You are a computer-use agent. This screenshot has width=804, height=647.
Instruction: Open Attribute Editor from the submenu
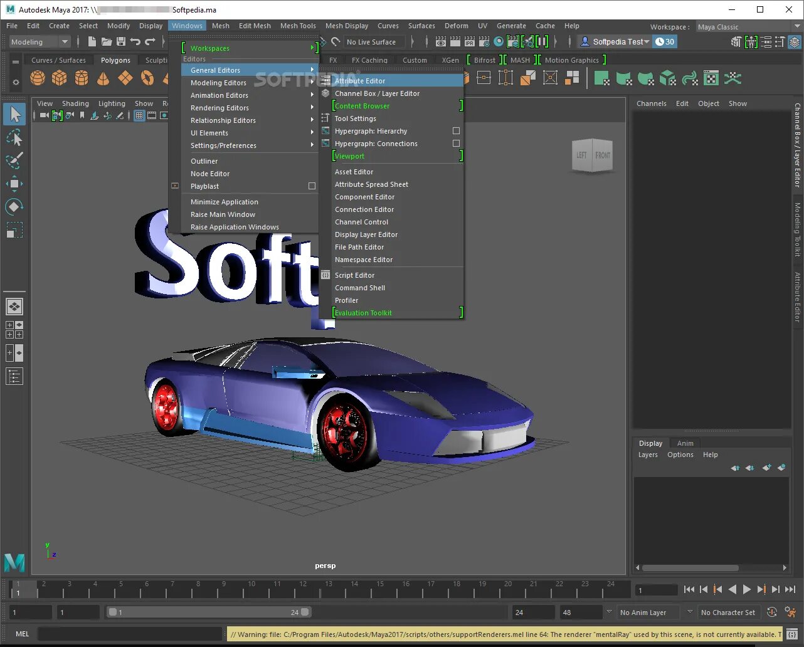[x=360, y=81]
